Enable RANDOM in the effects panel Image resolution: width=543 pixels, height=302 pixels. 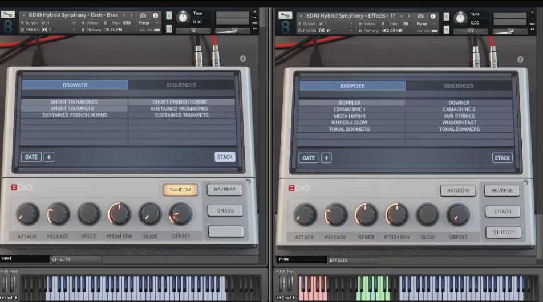pos(458,191)
